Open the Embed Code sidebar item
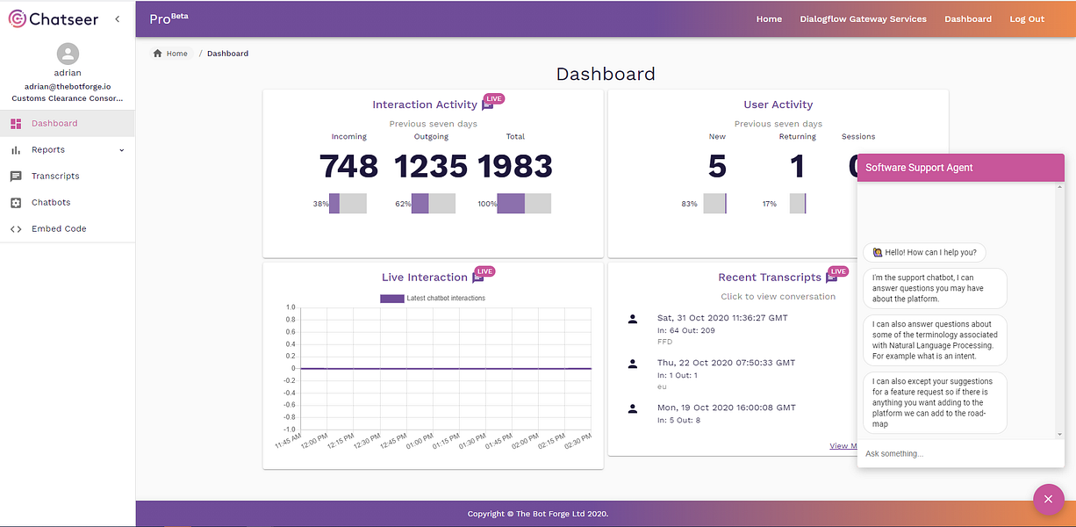The height and width of the screenshot is (527, 1076). (68, 228)
